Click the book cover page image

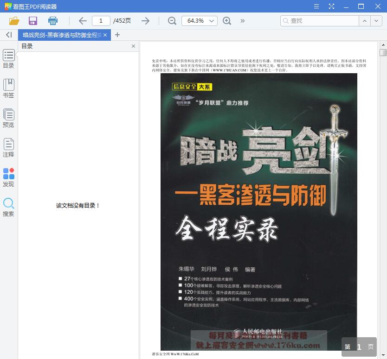(258, 212)
